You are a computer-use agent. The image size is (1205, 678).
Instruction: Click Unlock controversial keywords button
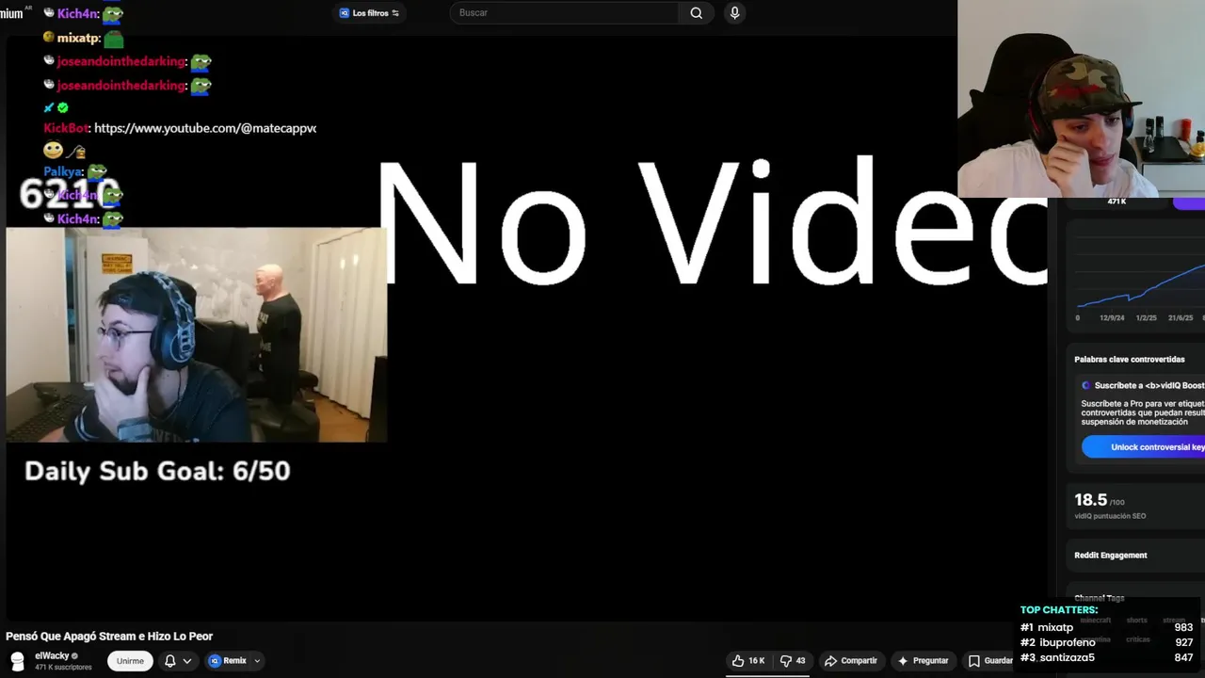pyautogui.click(x=1143, y=447)
